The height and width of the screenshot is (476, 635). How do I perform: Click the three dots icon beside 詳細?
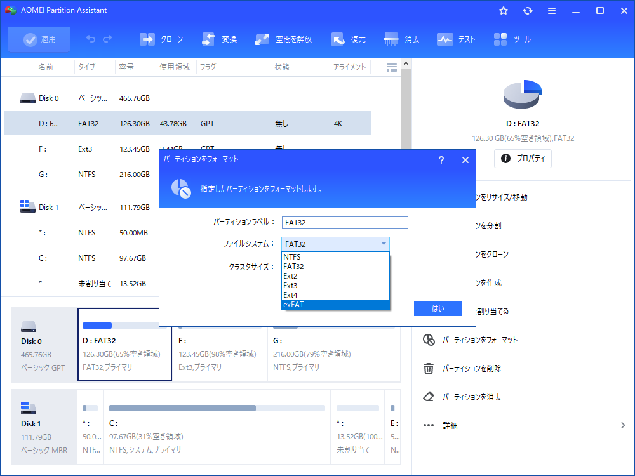tap(429, 425)
